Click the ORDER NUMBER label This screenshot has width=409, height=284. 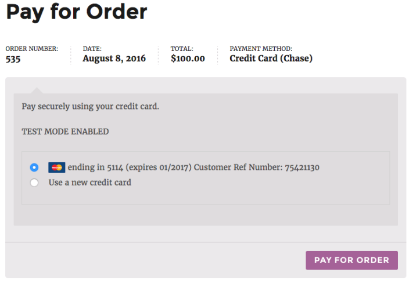point(31,49)
